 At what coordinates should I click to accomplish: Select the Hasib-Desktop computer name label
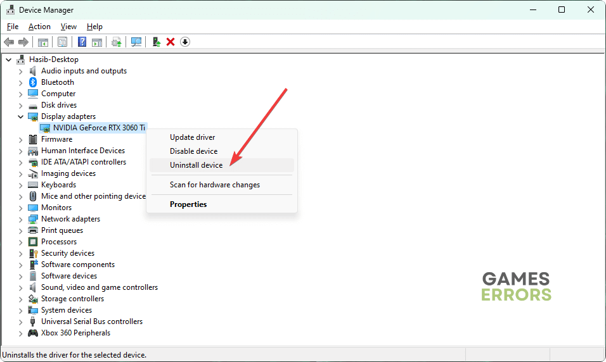(x=54, y=59)
